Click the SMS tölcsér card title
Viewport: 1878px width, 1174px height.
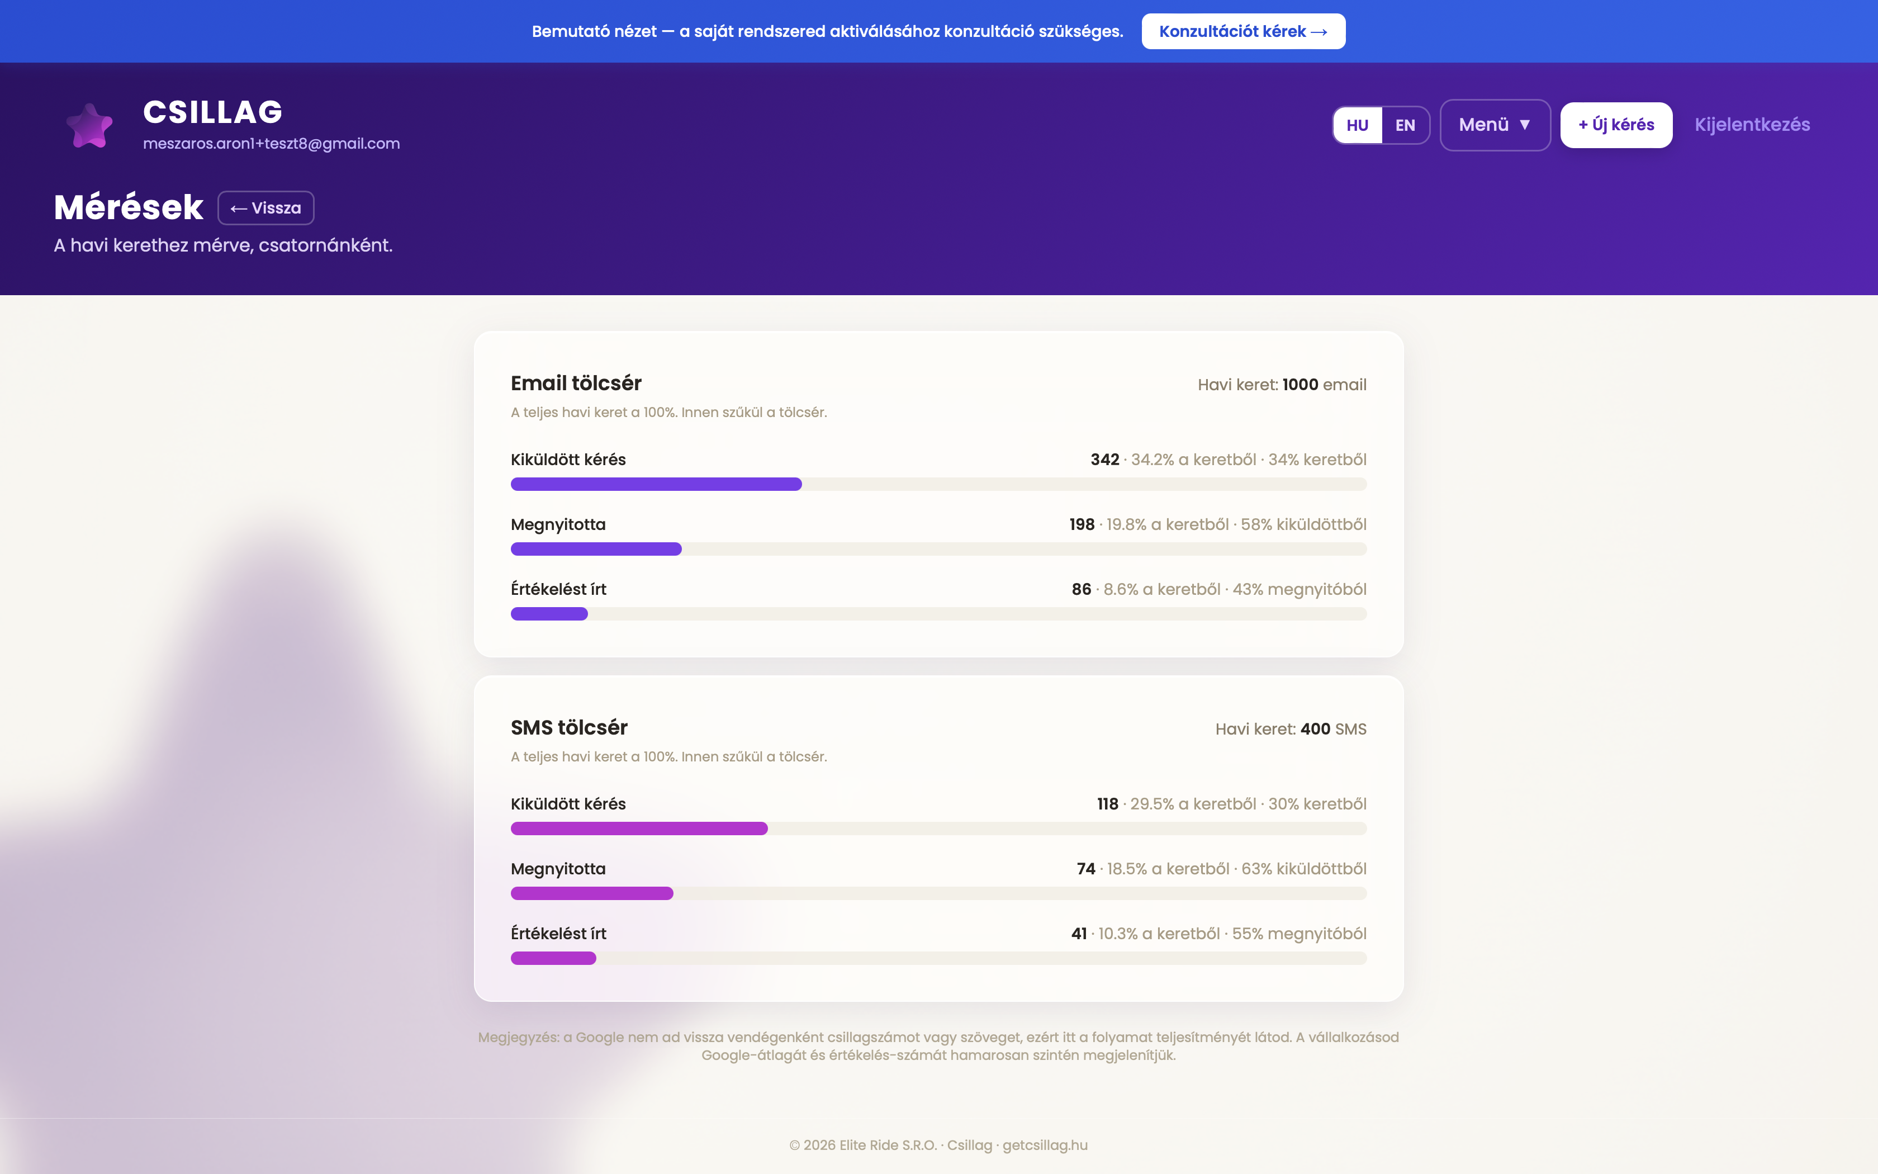pyautogui.click(x=569, y=727)
